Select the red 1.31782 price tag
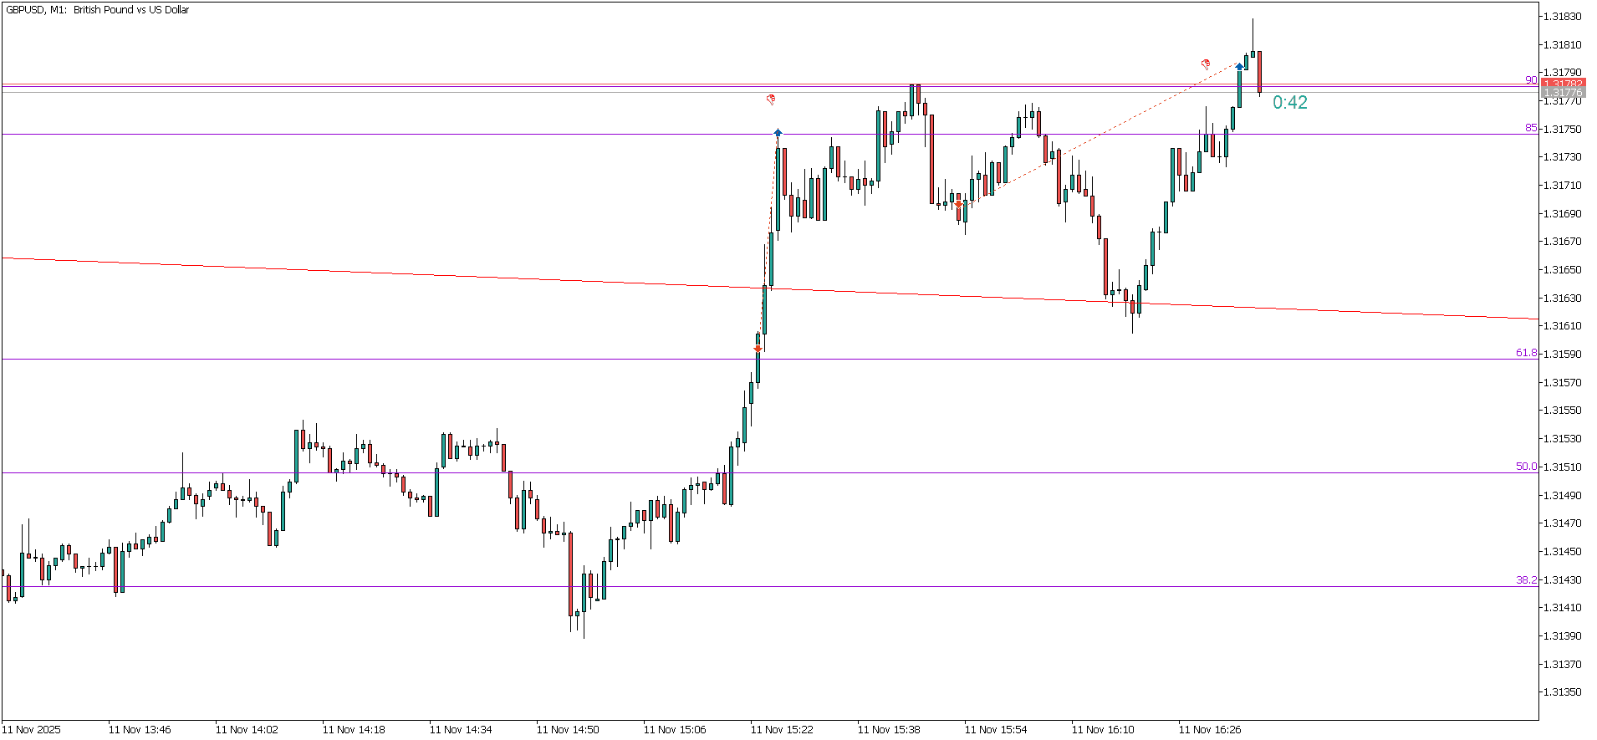 (1562, 84)
